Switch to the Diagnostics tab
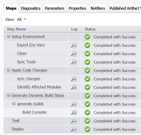 [x=31, y=8]
